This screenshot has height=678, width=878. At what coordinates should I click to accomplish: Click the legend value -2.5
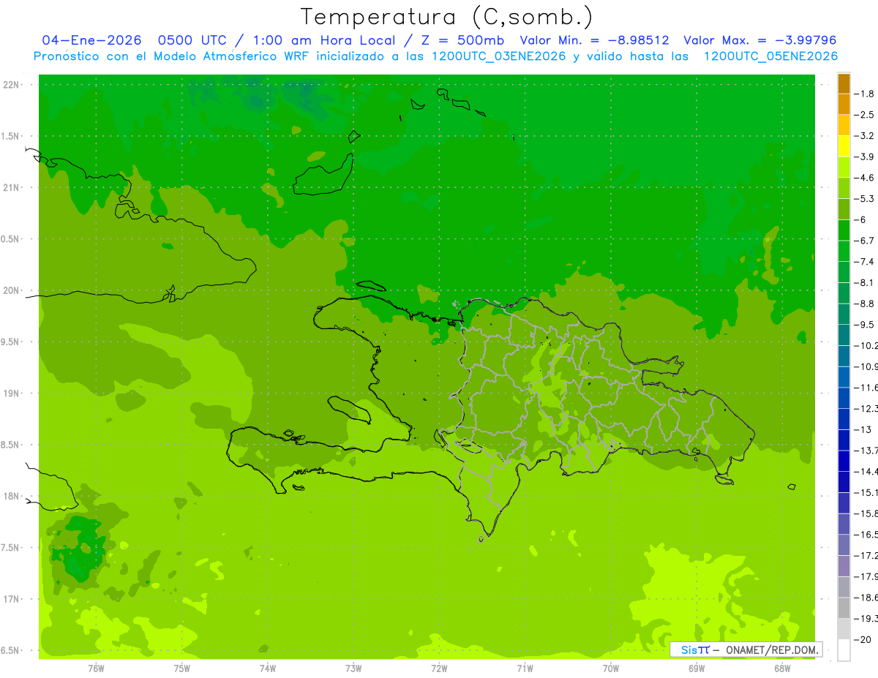tap(864, 115)
